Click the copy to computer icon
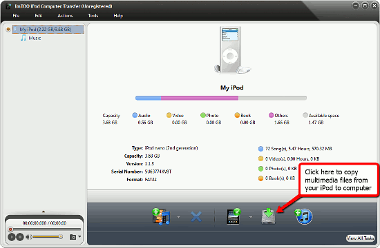Screen dimensions: 380x248 (x=268, y=216)
